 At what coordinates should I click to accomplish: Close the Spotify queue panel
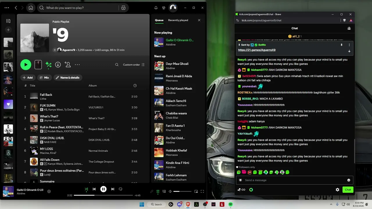[199, 20]
